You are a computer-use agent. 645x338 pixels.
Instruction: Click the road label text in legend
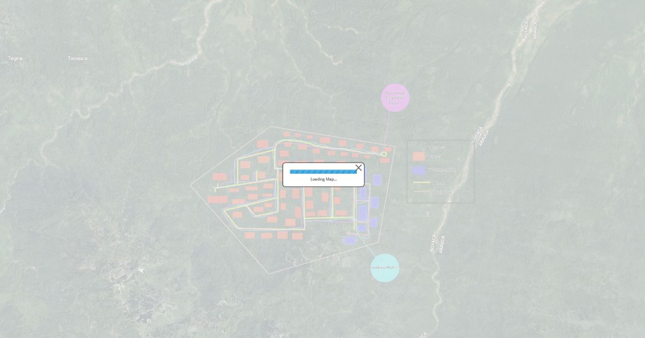440,183
